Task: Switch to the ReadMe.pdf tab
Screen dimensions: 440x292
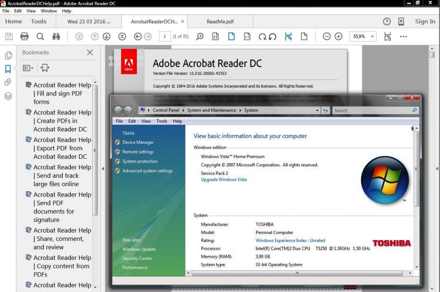Action: 220,22
